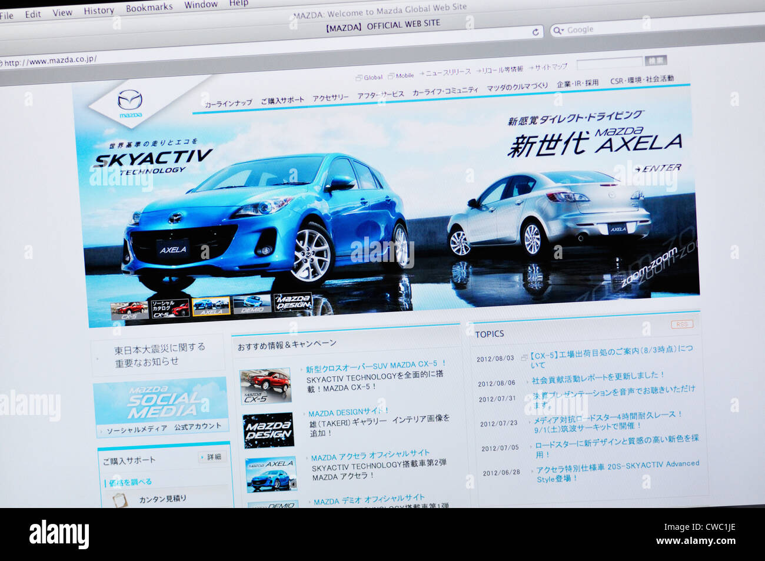The width and height of the screenshot is (765, 561).
Task: Select 企業・IR・採用 navigation tab
Action: [x=577, y=84]
